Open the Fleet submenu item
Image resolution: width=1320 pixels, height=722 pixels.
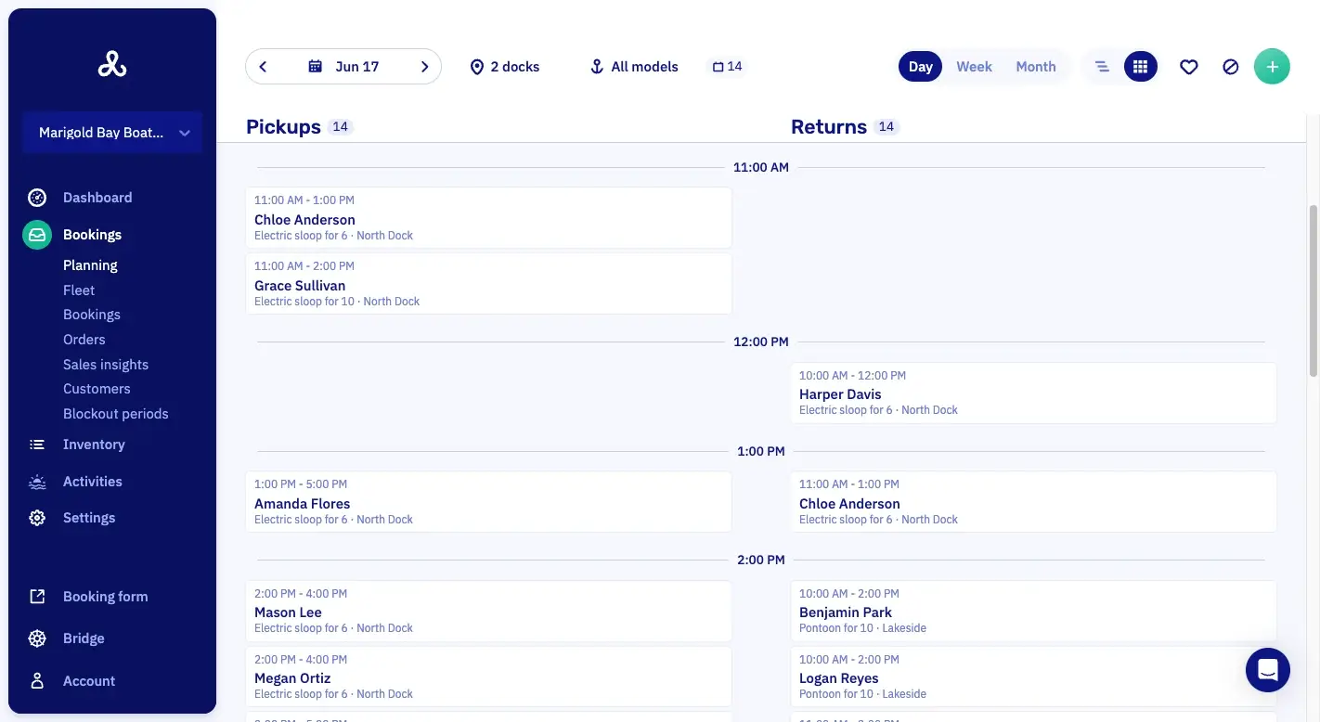tap(79, 290)
